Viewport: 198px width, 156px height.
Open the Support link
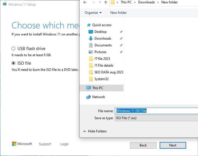pos(45,144)
